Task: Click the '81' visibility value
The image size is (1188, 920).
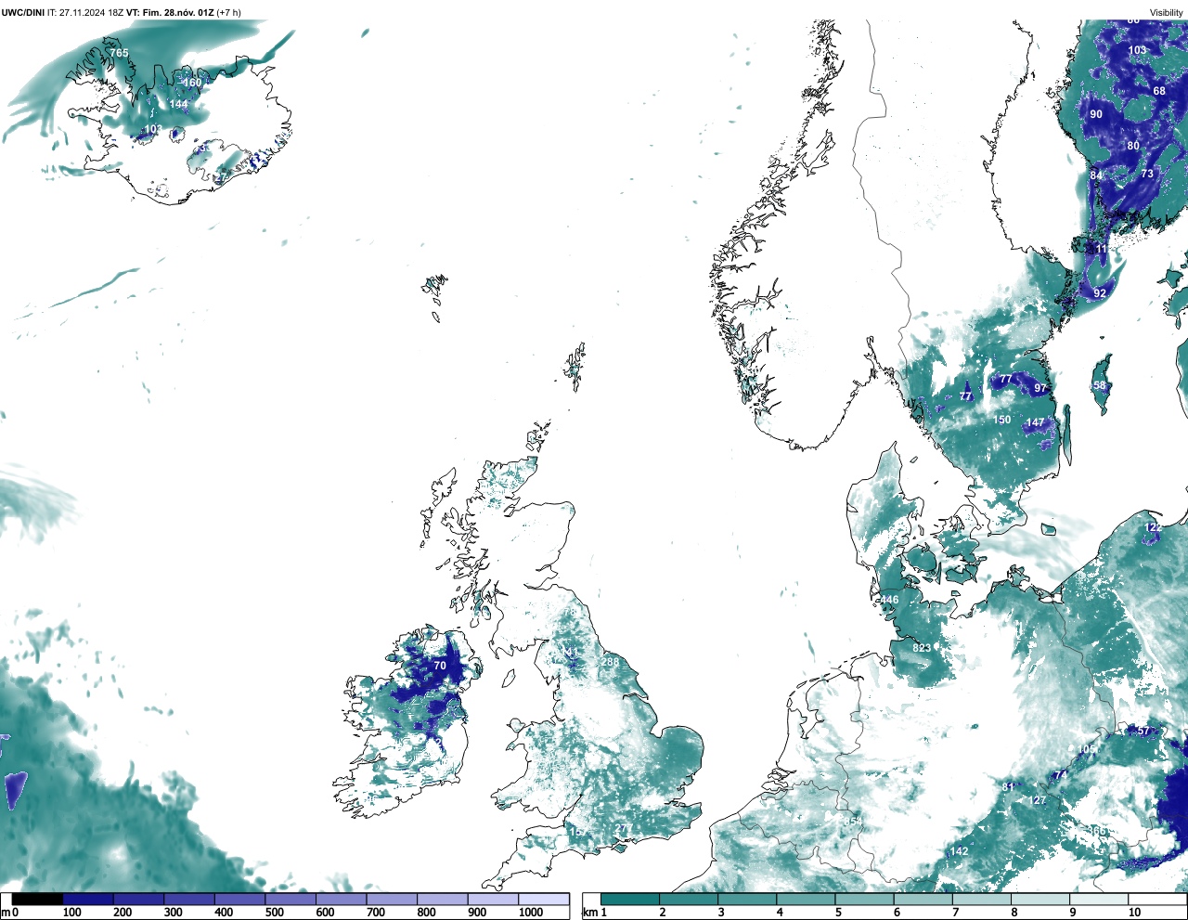Action: pos(1008,787)
